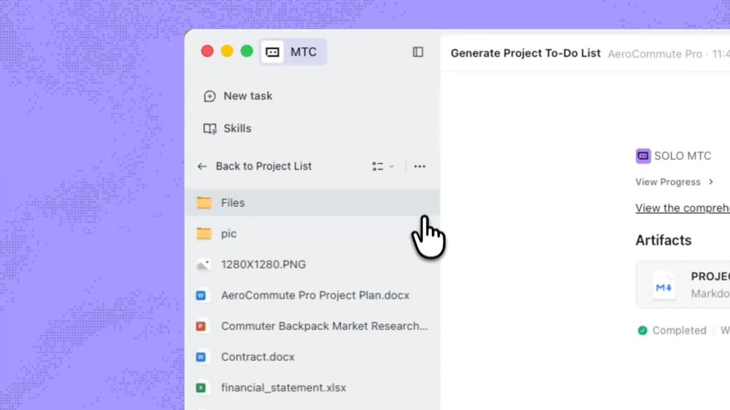Click the New task chat-plus icon

(x=210, y=96)
